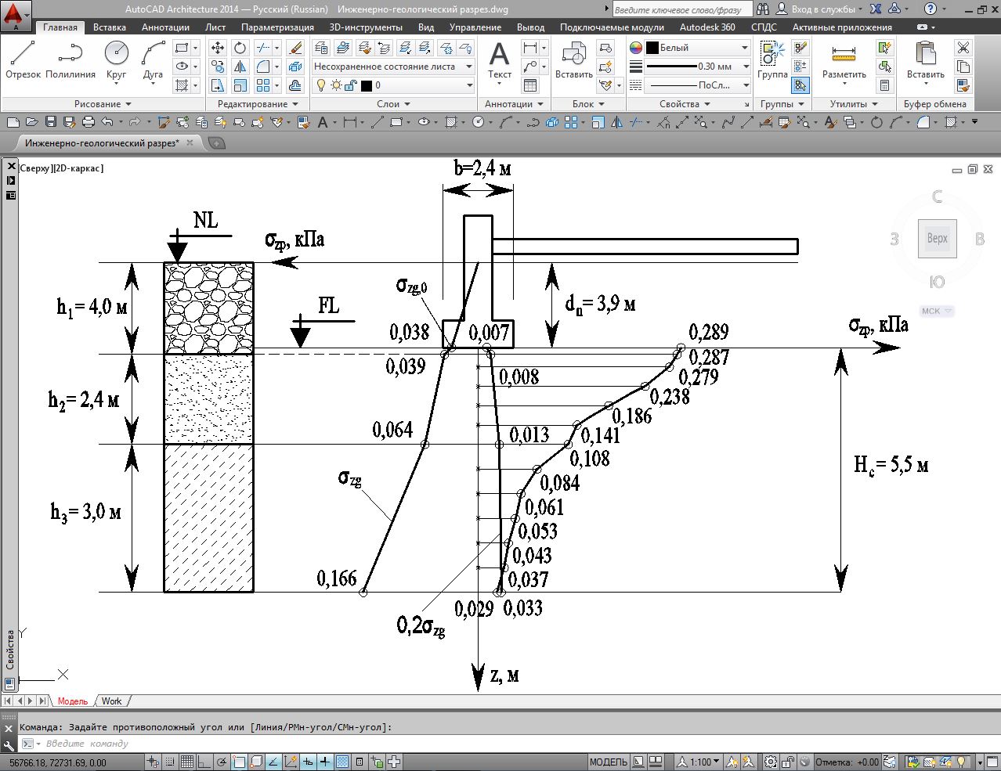Open the Аннотации ribbon tab
This screenshot has height=771, width=1001.
point(165,27)
